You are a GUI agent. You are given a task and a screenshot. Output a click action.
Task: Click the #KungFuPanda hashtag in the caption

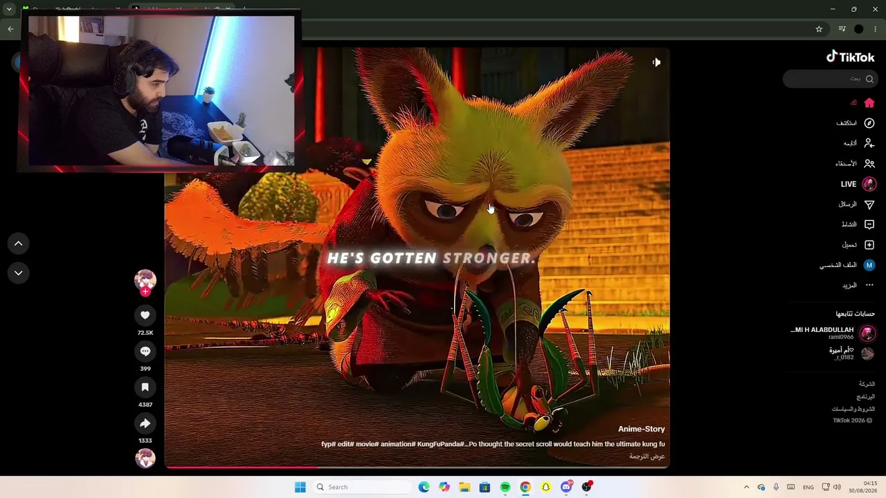[x=441, y=444]
